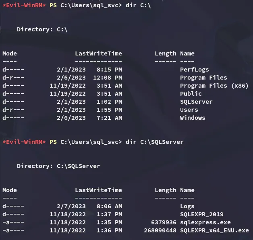Select the SQLServer folder in the C:\ listing
The height and width of the screenshot is (240, 253).
196,102
